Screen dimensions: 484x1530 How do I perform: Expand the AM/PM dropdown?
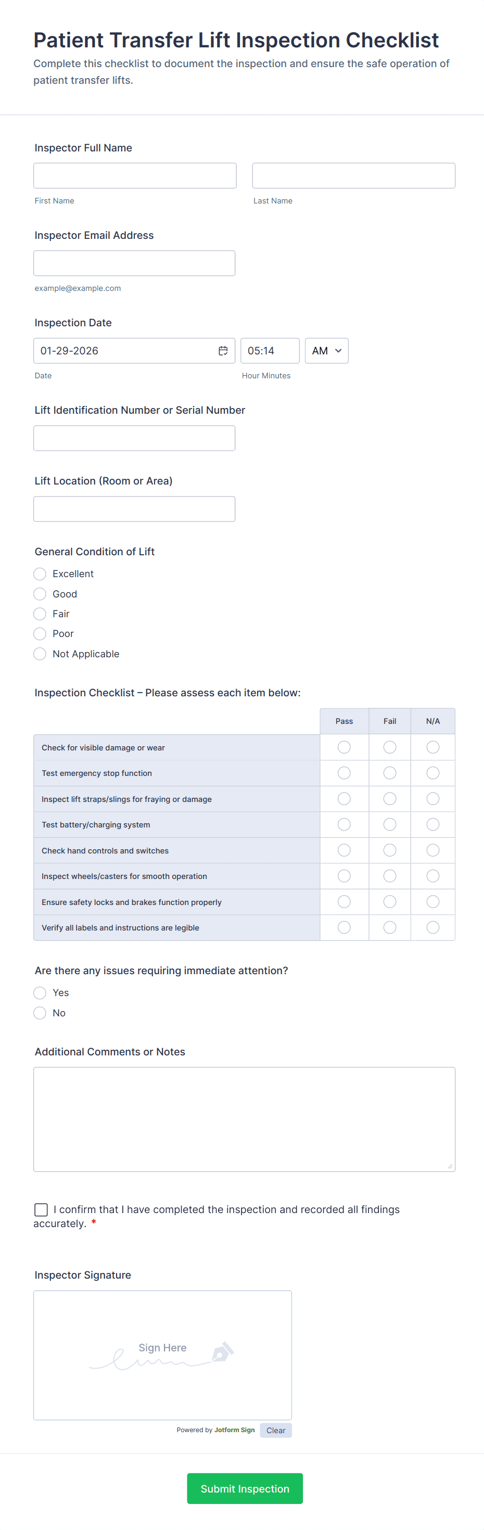click(x=326, y=351)
